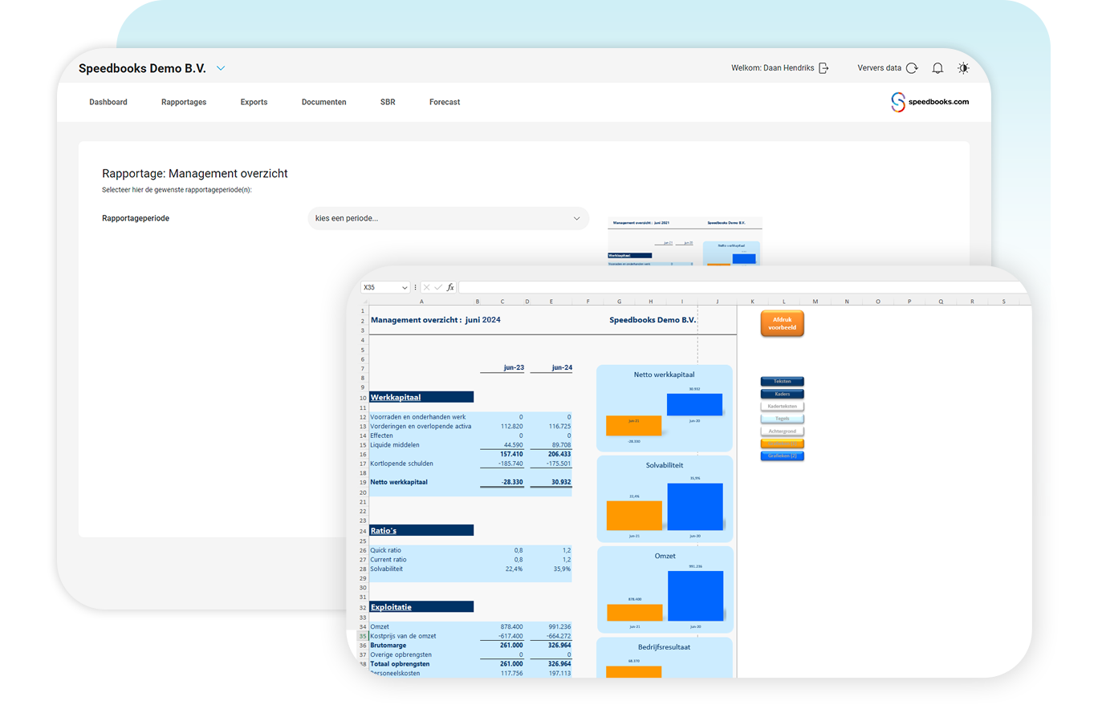Click the Bedrijfsresultaat chart
Image resolution: width=1098 pixels, height=717 pixels.
[x=665, y=658]
